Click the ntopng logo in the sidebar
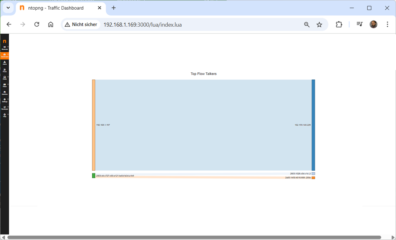 pos(5,41)
